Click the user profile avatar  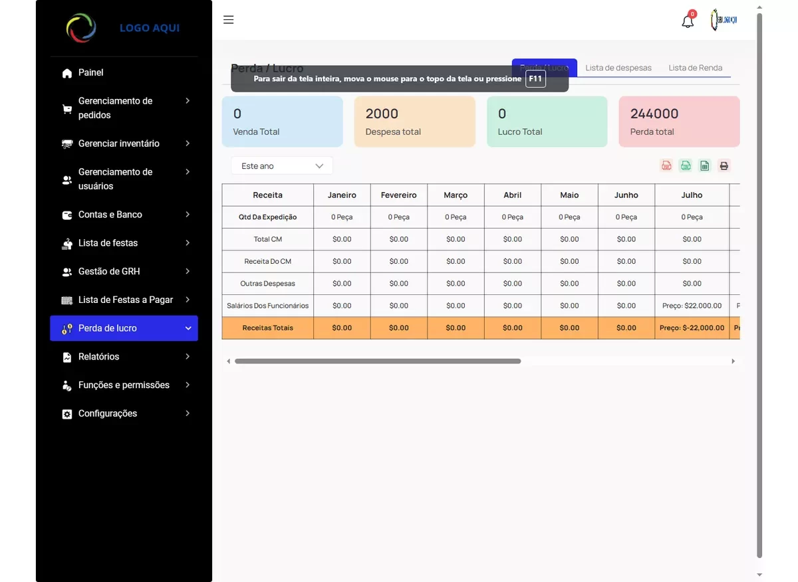[x=724, y=21]
